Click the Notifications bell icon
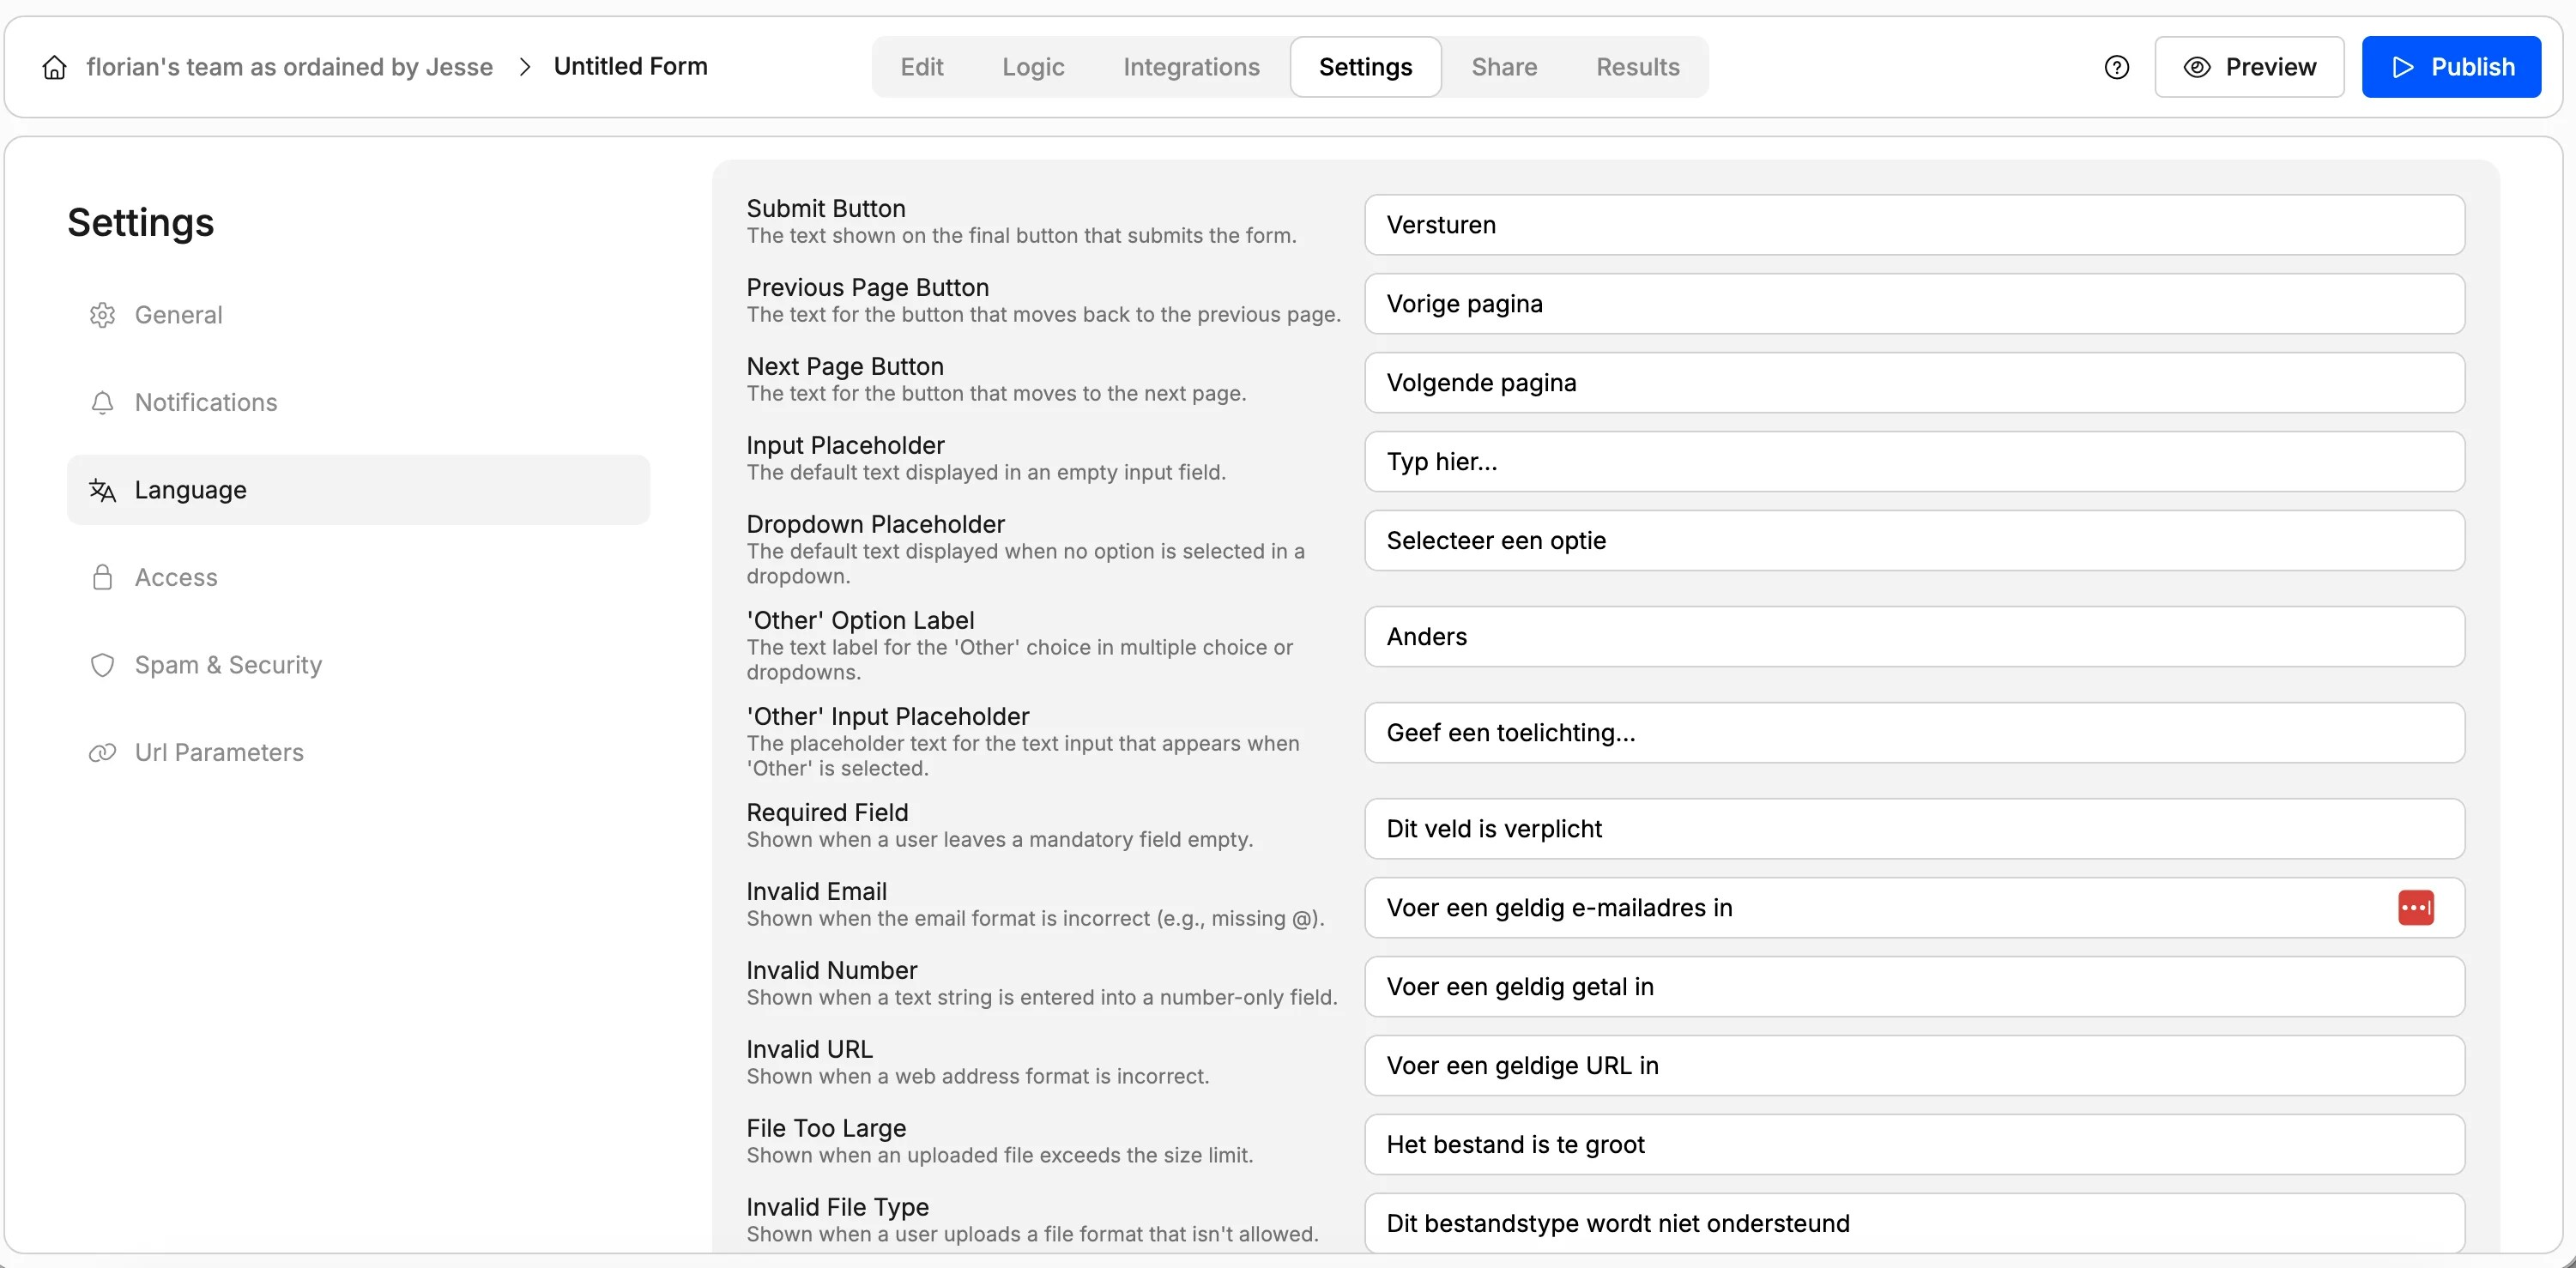The image size is (2576, 1268). pos(103,402)
